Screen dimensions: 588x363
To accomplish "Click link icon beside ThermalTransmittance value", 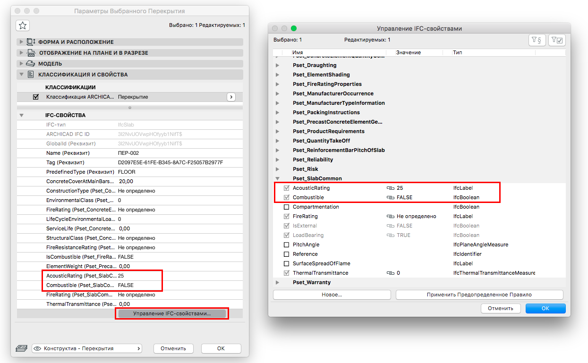I will 390,273.
